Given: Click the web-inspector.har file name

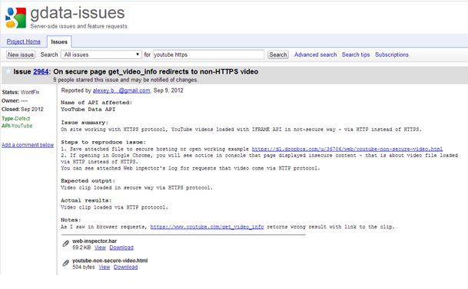Looking at the screenshot, I should click(x=95, y=241).
